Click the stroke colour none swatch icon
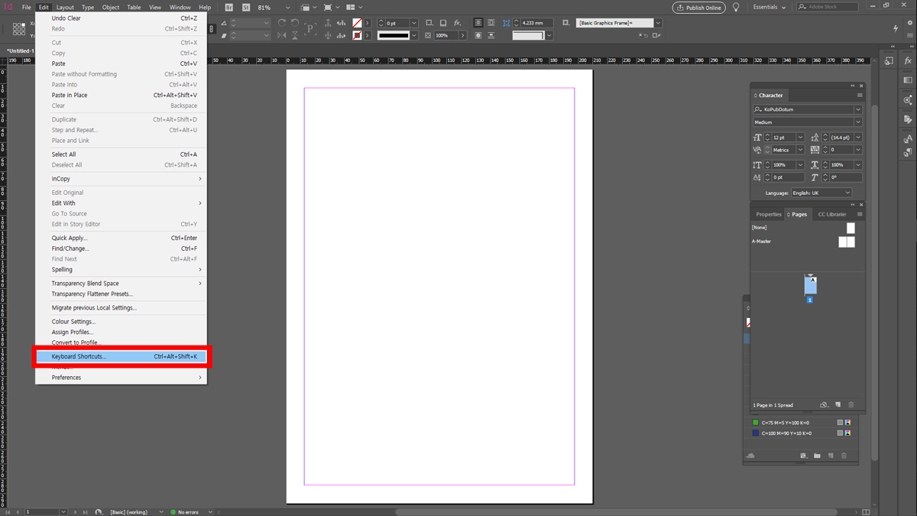This screenshot has height=516, width=917. coord(357,35)
